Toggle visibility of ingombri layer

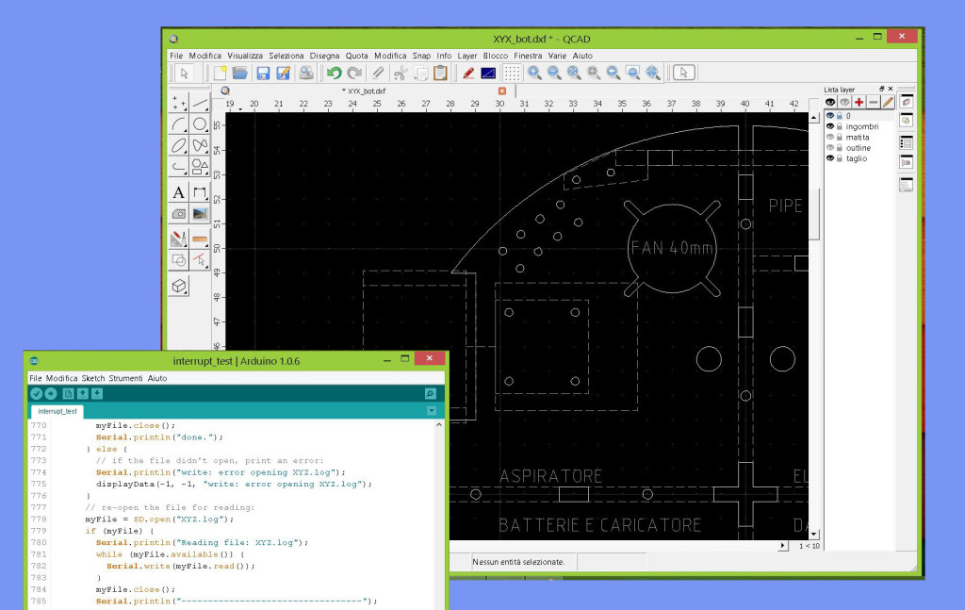pyautogui.click(x=830, y=126)
